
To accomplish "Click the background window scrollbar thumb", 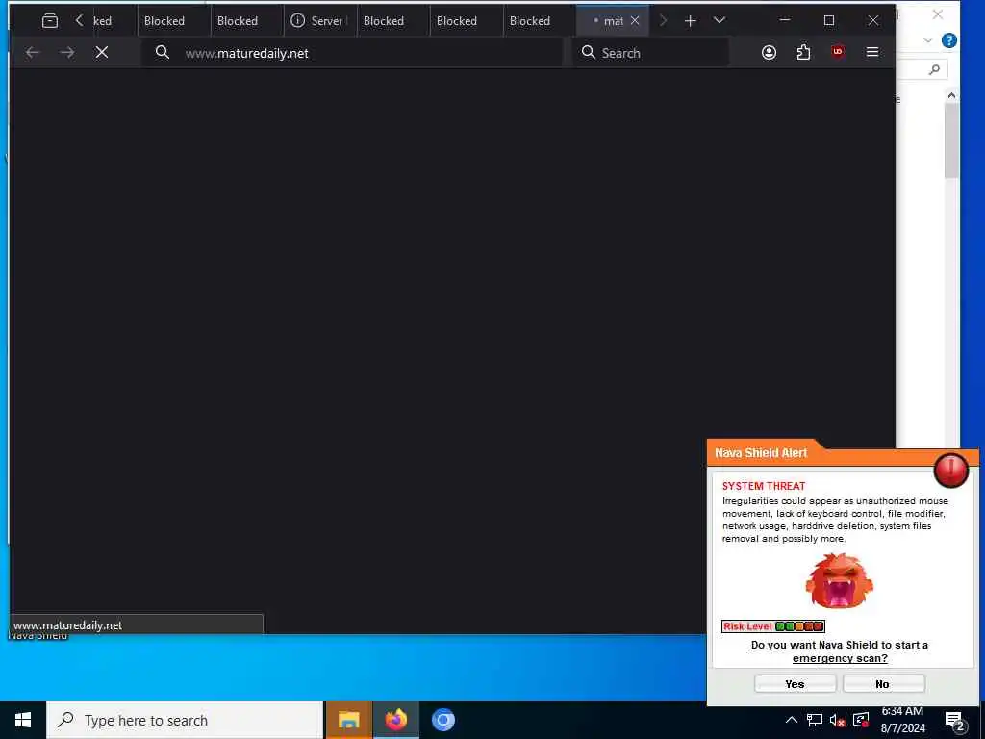I will [951, 140].
